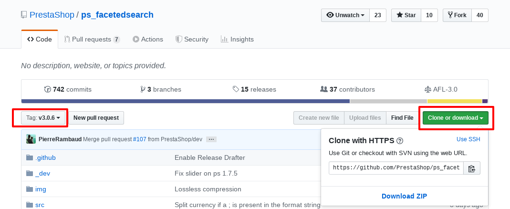Open pull request #107 link
Screen dimensions: 510x209
[x=139, y=139]
